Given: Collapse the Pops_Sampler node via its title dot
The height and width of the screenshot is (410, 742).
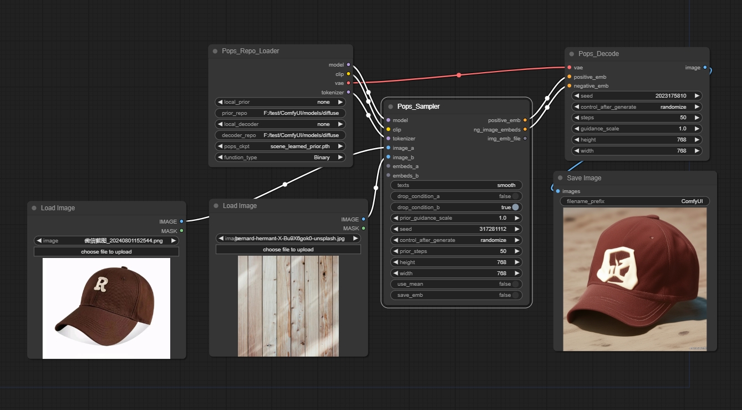Looking at the screenshot, I should point(390,107).
